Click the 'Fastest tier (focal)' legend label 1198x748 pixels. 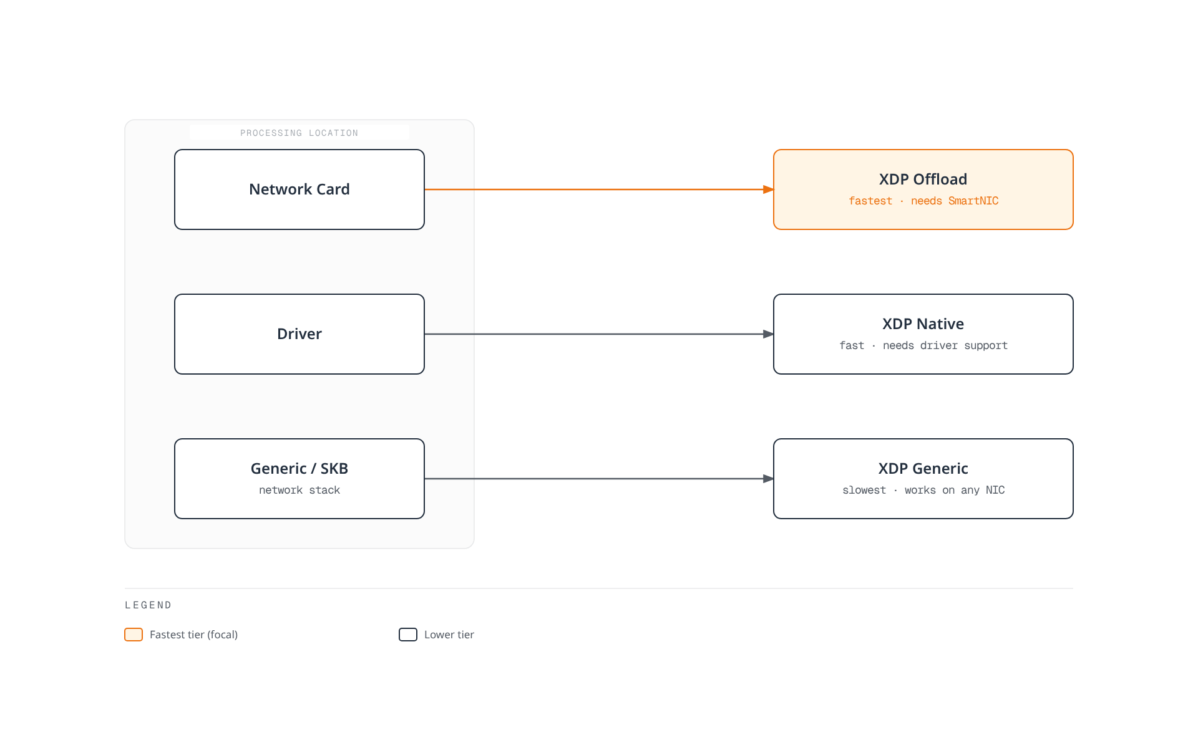(193, 635)
